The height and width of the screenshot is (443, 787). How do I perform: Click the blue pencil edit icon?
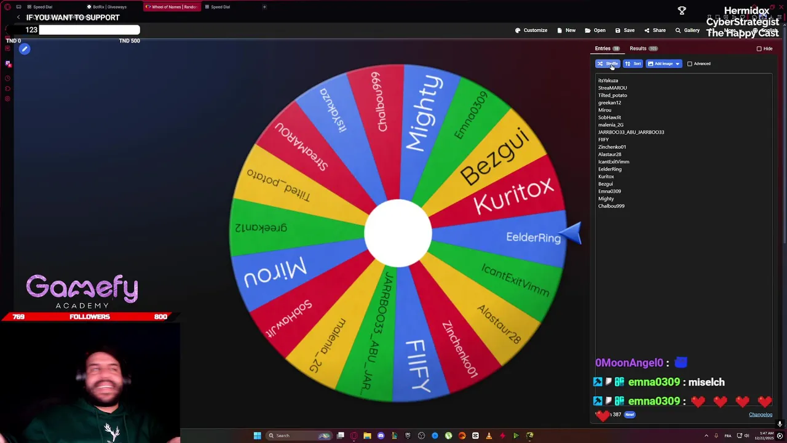pos(25,49)
